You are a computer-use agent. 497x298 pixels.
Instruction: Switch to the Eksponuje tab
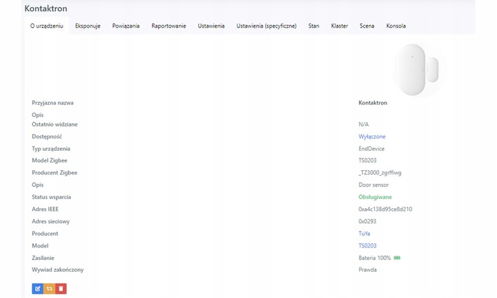[x=88, y=26]
